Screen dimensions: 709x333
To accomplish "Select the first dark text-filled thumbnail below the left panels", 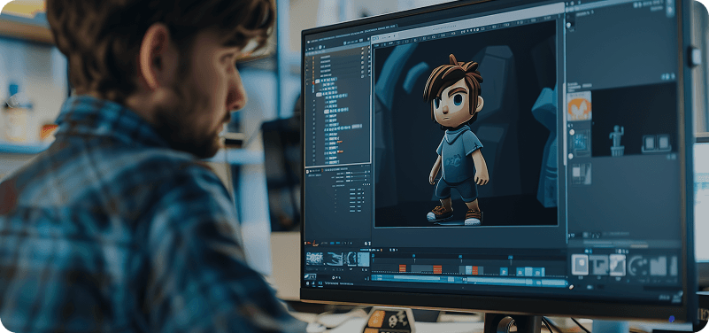I will [x=315, y=259].
